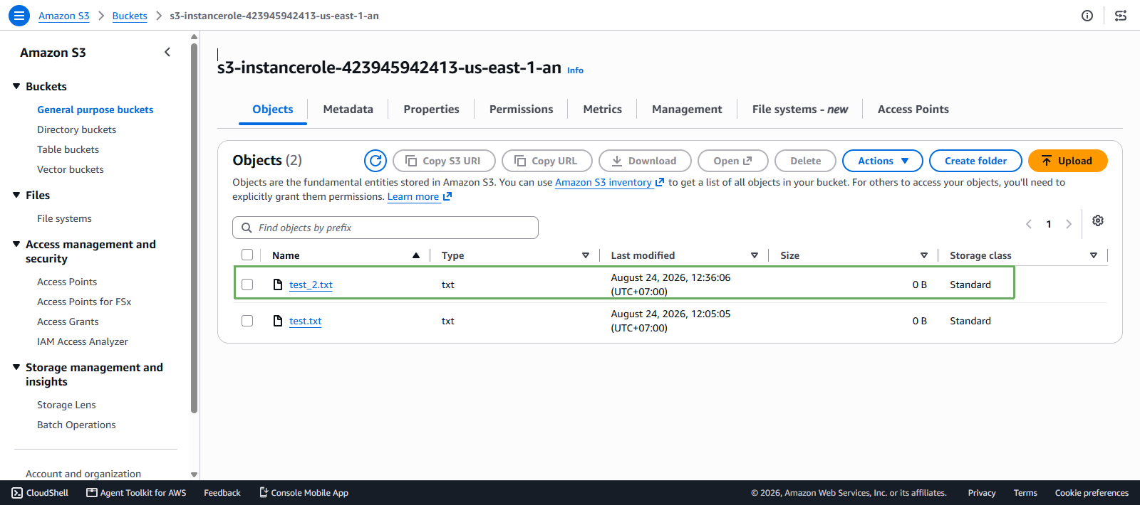Open Batch Operations in sidebar

click(76, 425)
